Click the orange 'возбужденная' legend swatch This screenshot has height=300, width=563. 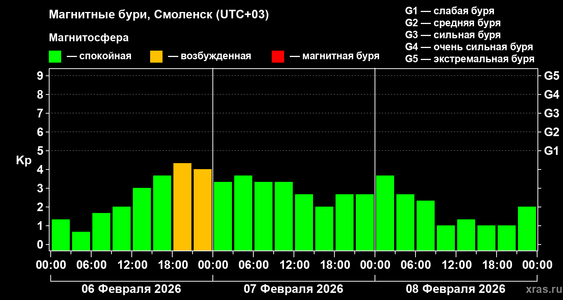pos(157,57)
